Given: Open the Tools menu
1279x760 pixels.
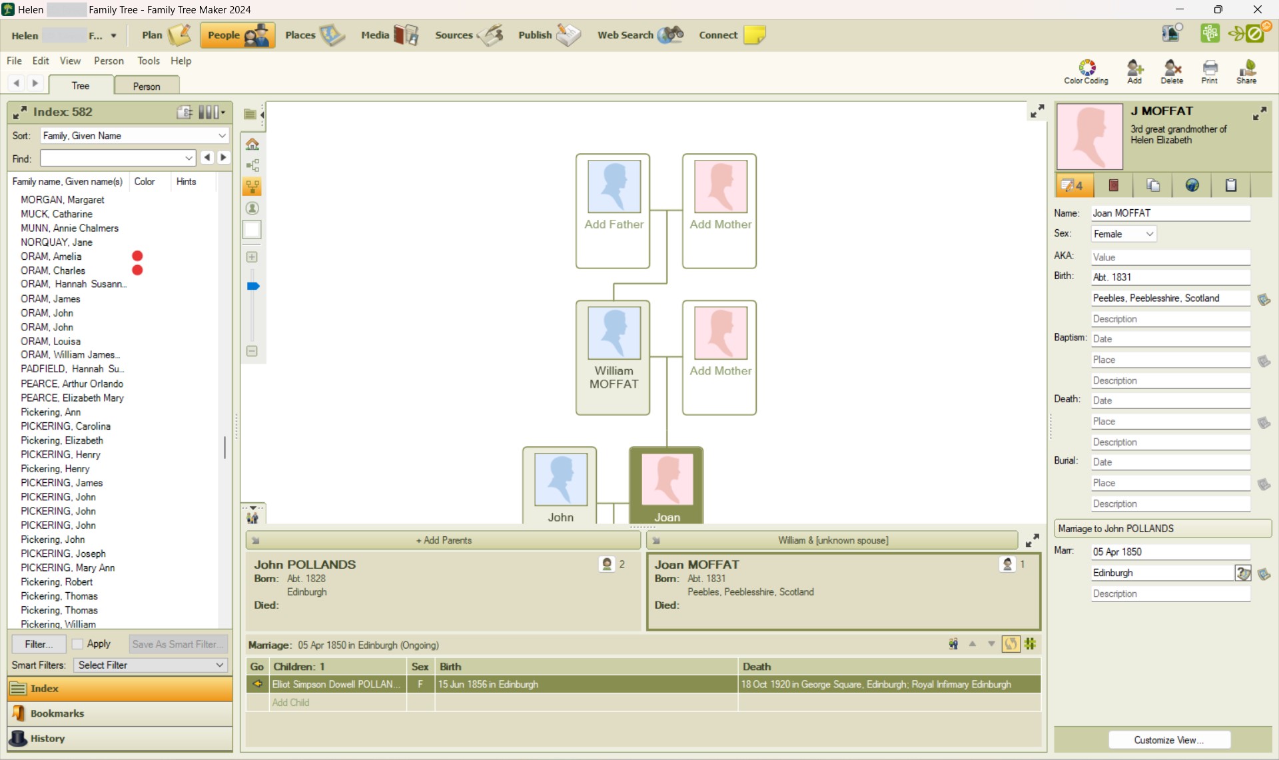Looking at the screenshot, I should pyautogui.click(x=148, y=61).
